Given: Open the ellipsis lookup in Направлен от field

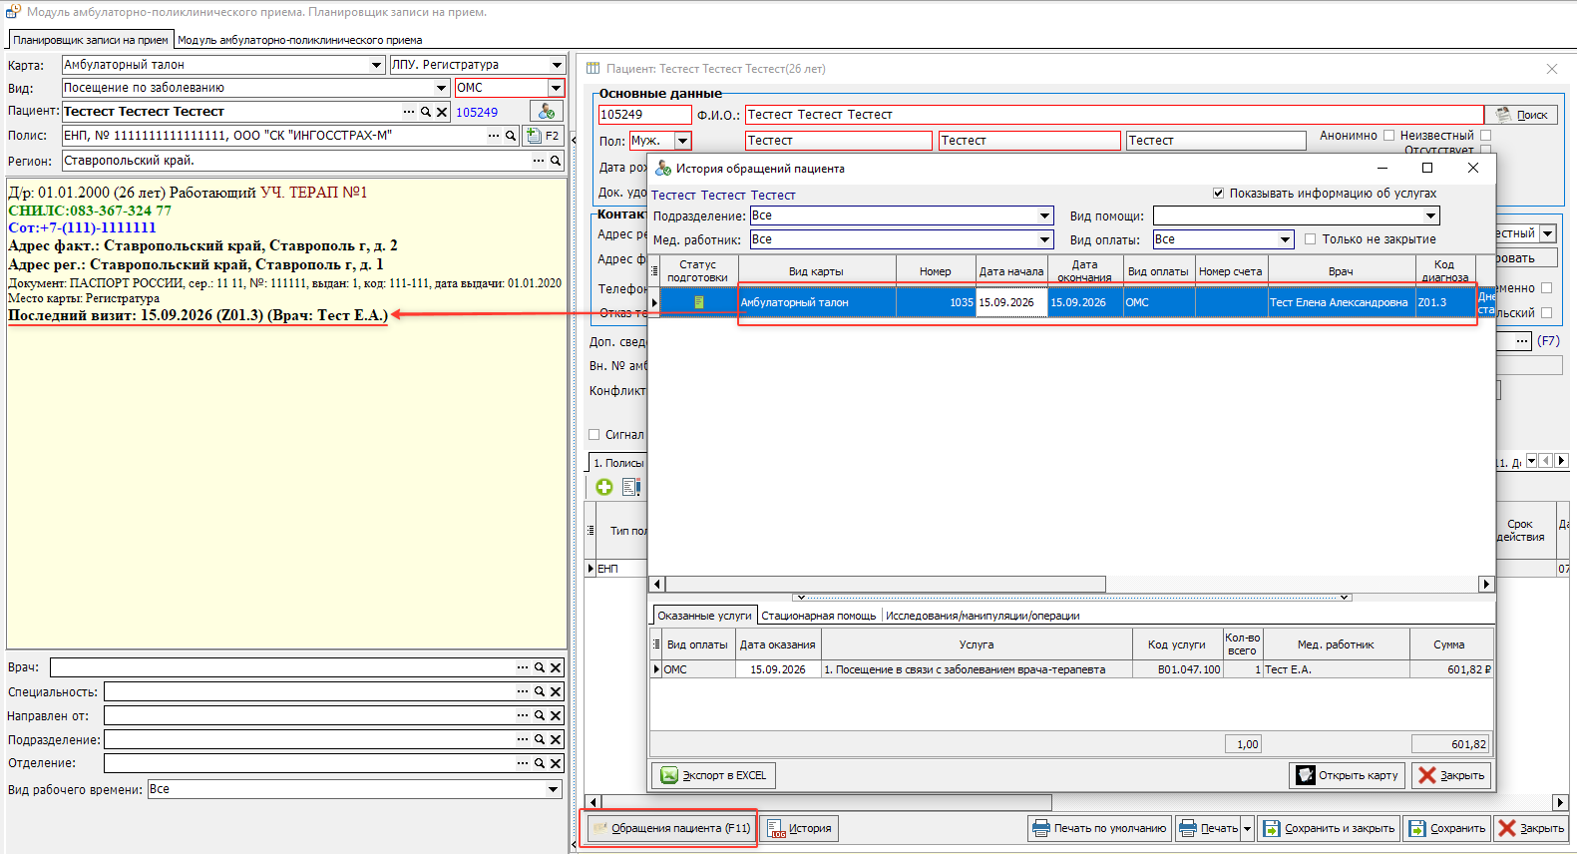Looking at the screenshot, I should click(x=523, y=715).
